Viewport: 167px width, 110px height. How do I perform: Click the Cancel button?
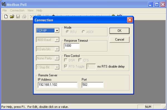coord(119,40)
